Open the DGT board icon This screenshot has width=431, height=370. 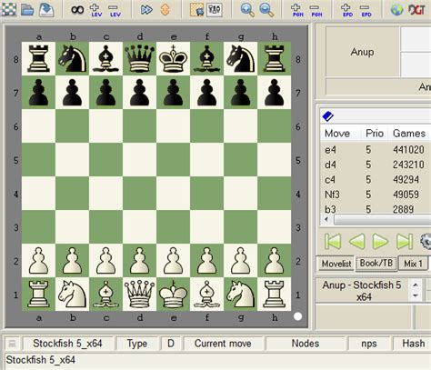(x=416, y=10)
